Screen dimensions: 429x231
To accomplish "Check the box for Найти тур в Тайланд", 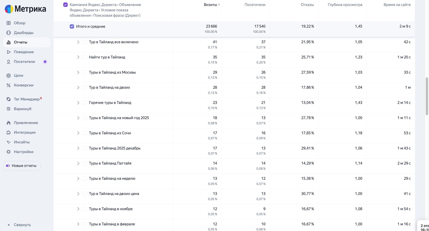I will click(x=85, y=57).
